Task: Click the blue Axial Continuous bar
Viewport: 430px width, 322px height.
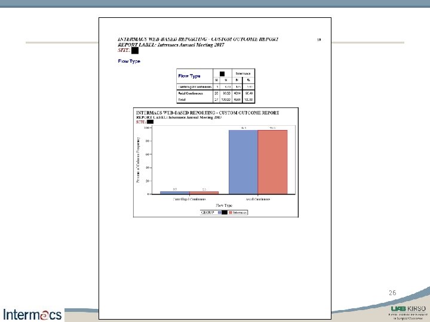Action: (x=243, y=162)
